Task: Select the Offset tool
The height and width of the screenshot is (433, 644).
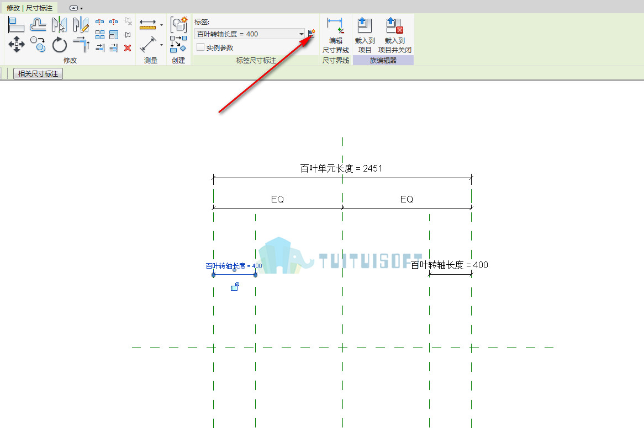Action: pyautogui.click(x=38, y=25)
